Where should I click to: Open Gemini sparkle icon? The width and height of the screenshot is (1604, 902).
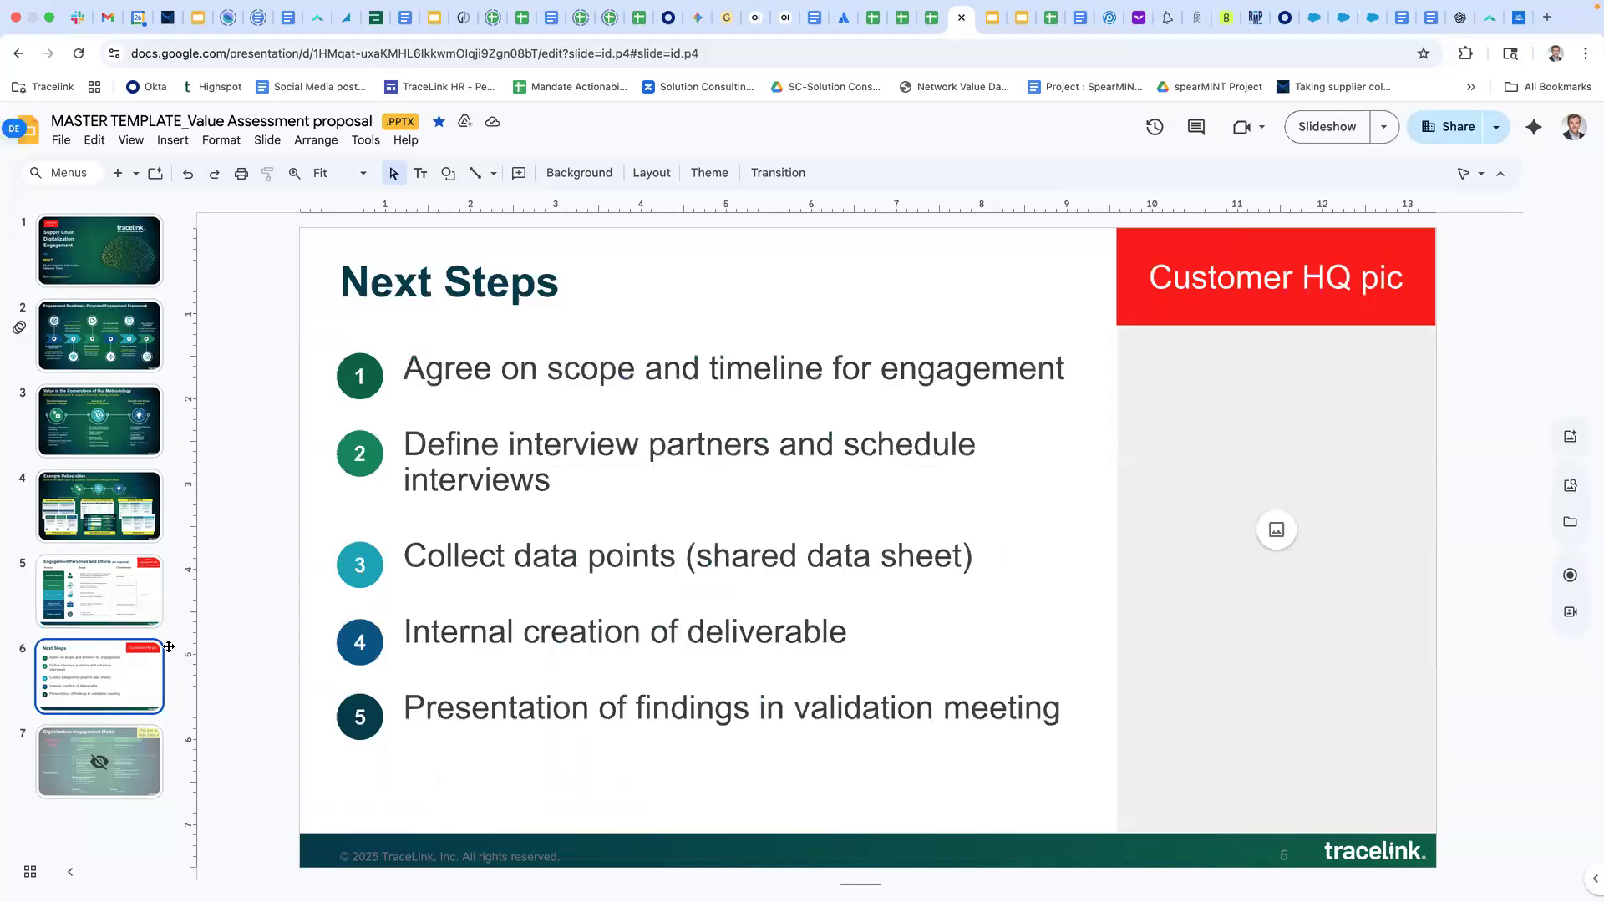[x=1534, y=127]
